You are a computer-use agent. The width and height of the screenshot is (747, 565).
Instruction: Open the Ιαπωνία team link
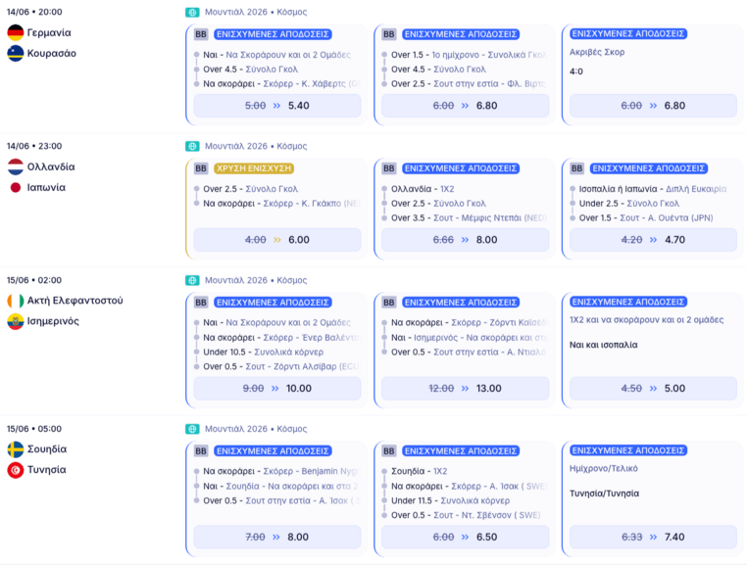[x=46, y=188]
